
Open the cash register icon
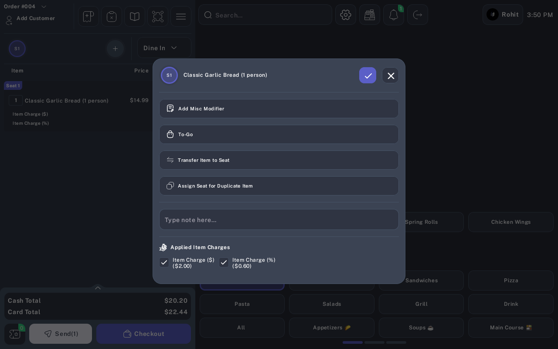[x=370, y=15]
